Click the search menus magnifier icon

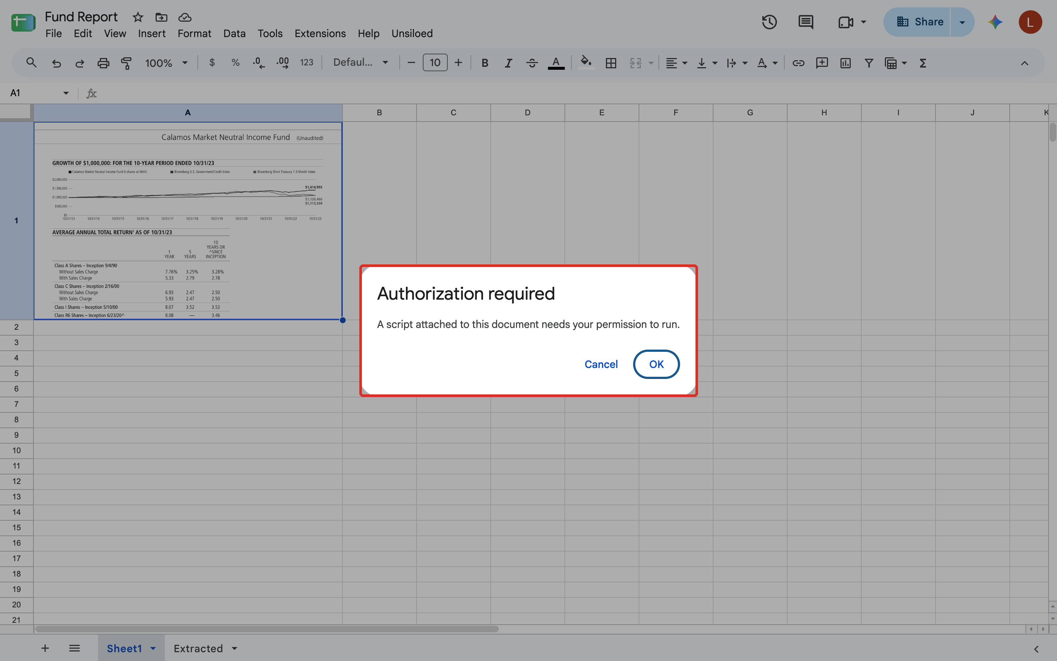coord(31,63)
